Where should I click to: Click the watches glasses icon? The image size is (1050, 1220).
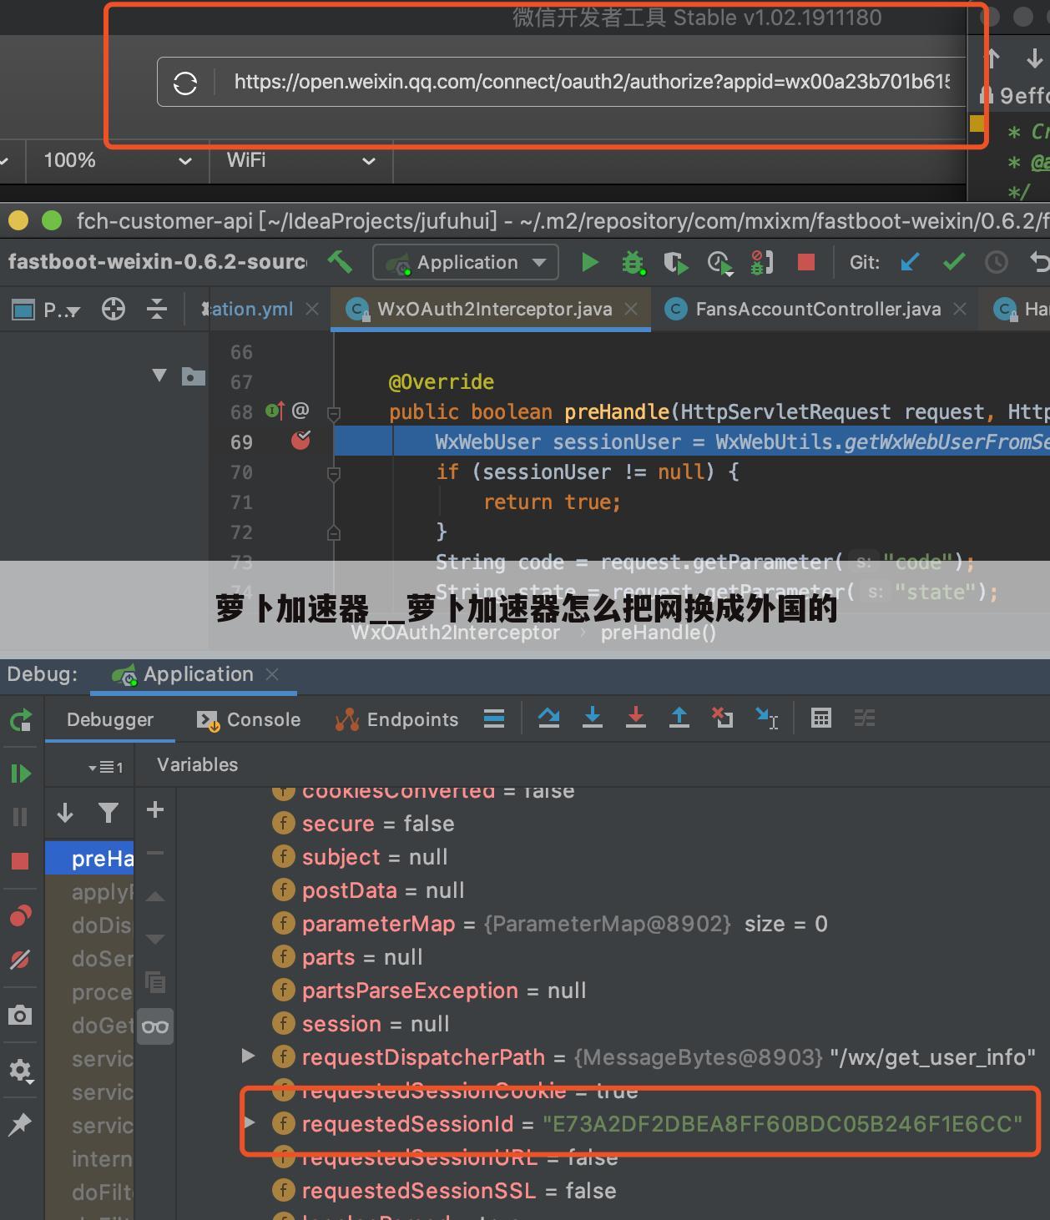(x=155, y=1026)
